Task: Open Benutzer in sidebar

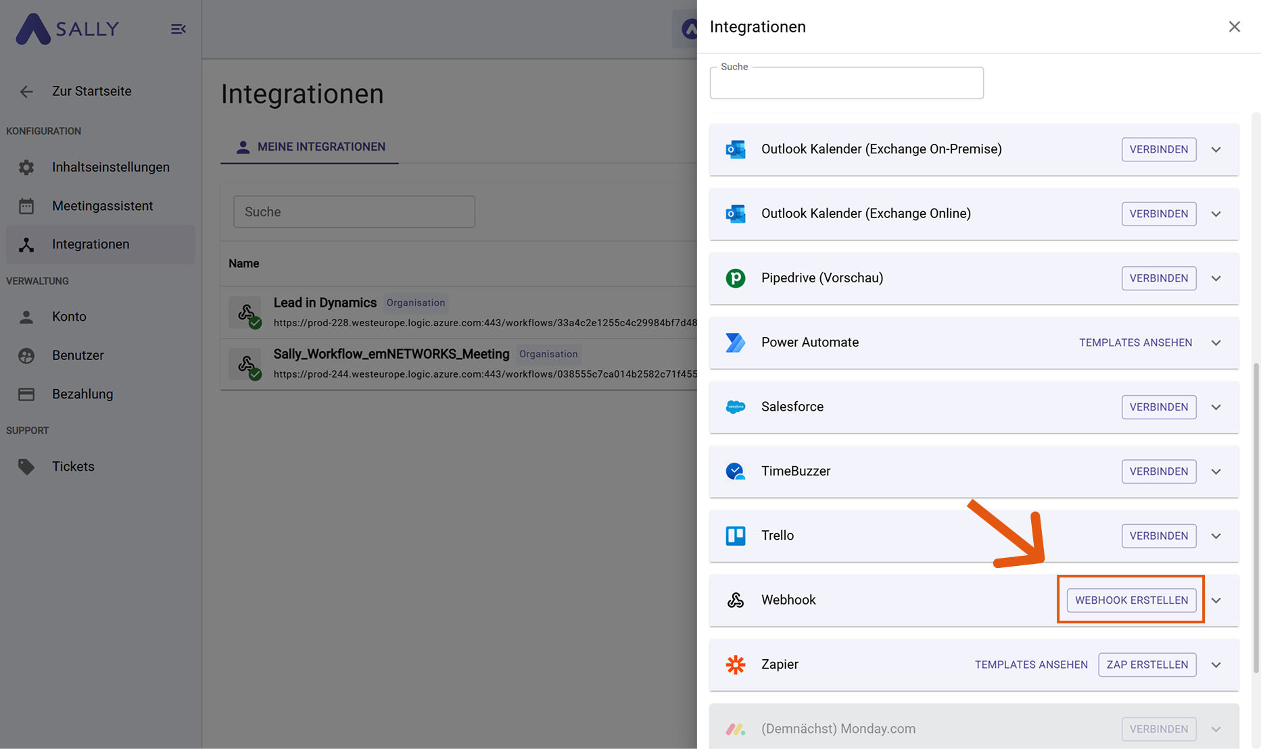Action: tap(100, 355)
